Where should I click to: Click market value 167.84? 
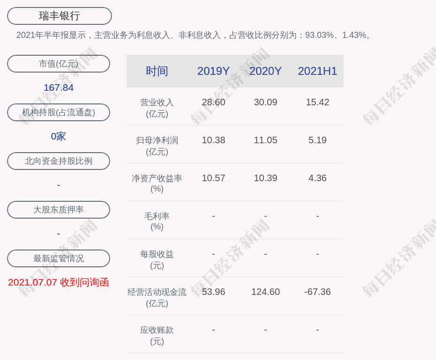pos(59,88)
